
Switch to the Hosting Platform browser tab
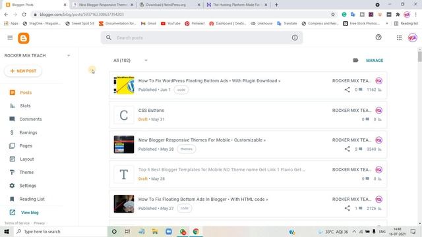pos(237,5)
